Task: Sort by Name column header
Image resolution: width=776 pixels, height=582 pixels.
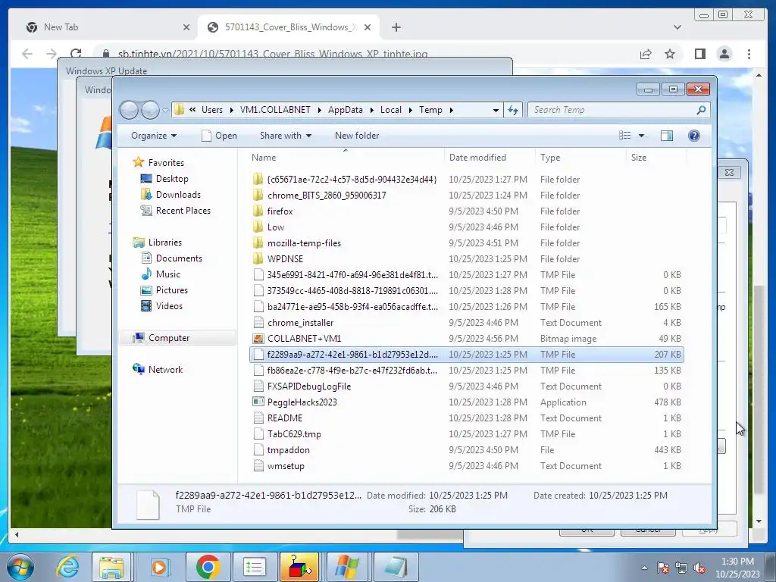Action: point(346,158)
